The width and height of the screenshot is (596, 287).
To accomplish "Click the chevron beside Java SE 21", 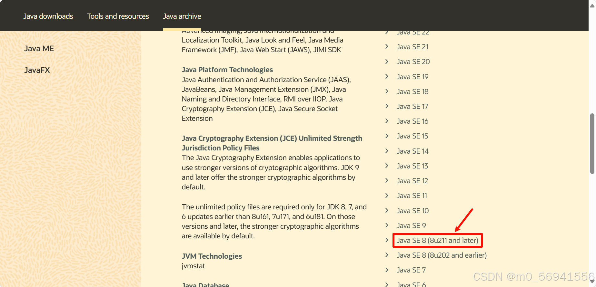I will 387,46.
